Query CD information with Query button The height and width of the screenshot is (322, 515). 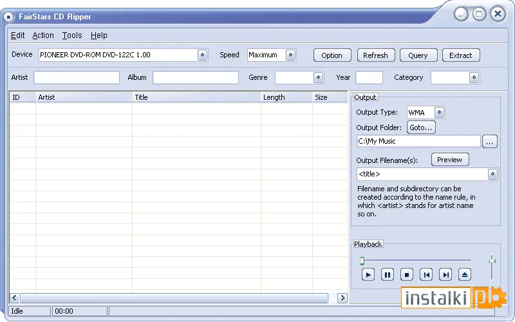pyautogui.click(x=418, y=55)
